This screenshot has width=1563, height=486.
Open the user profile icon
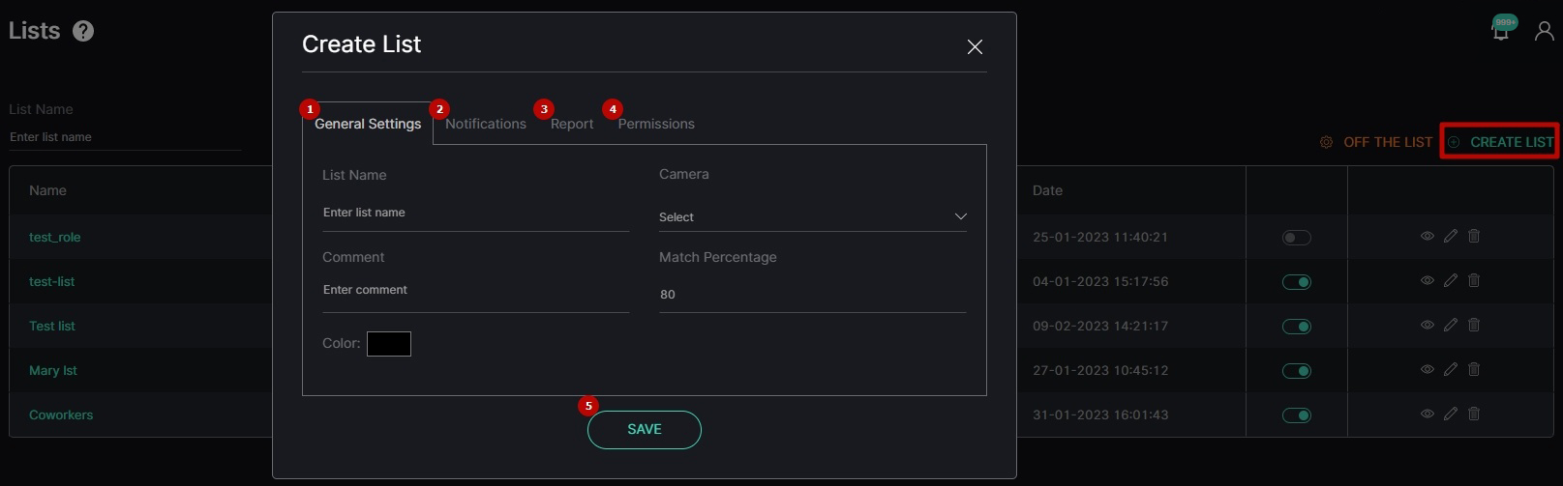tap(1545, 31)
